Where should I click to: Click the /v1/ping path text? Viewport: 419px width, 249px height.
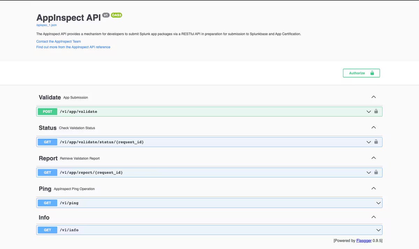click(69, 203)
